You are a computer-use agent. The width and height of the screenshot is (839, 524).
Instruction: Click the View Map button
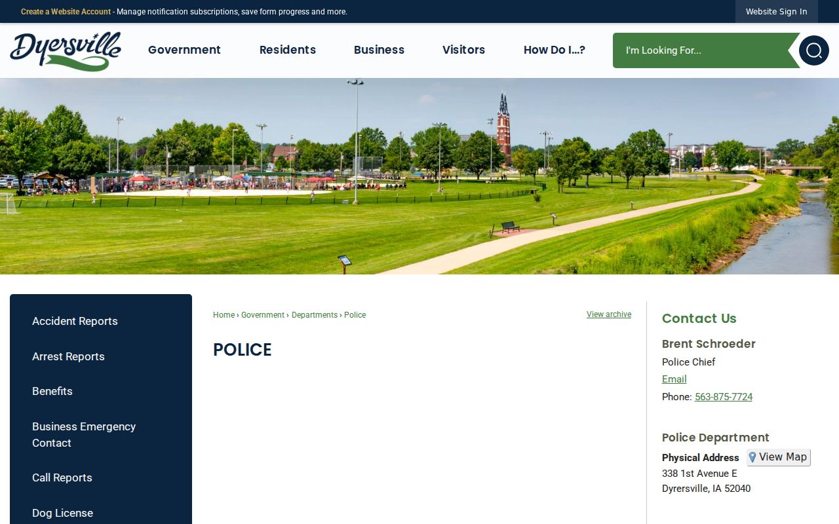pos(779,457)
